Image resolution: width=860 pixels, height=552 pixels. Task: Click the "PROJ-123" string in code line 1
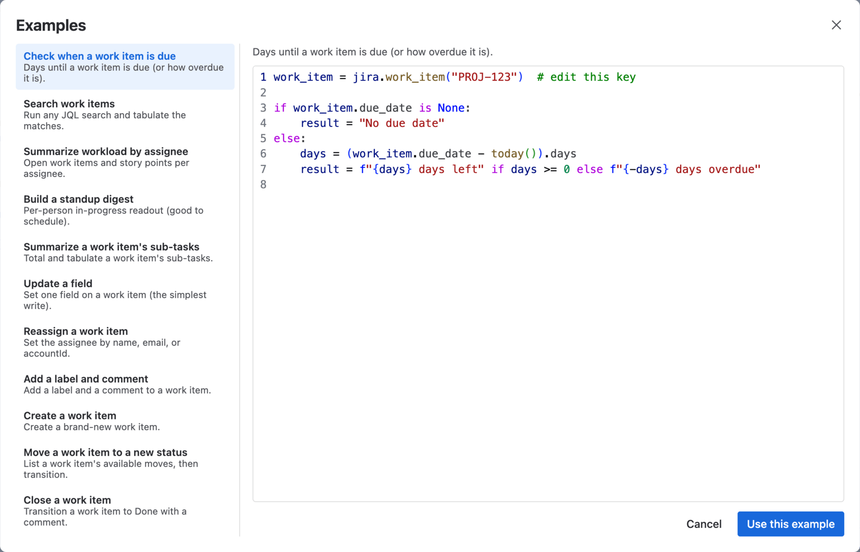point(484,77)
